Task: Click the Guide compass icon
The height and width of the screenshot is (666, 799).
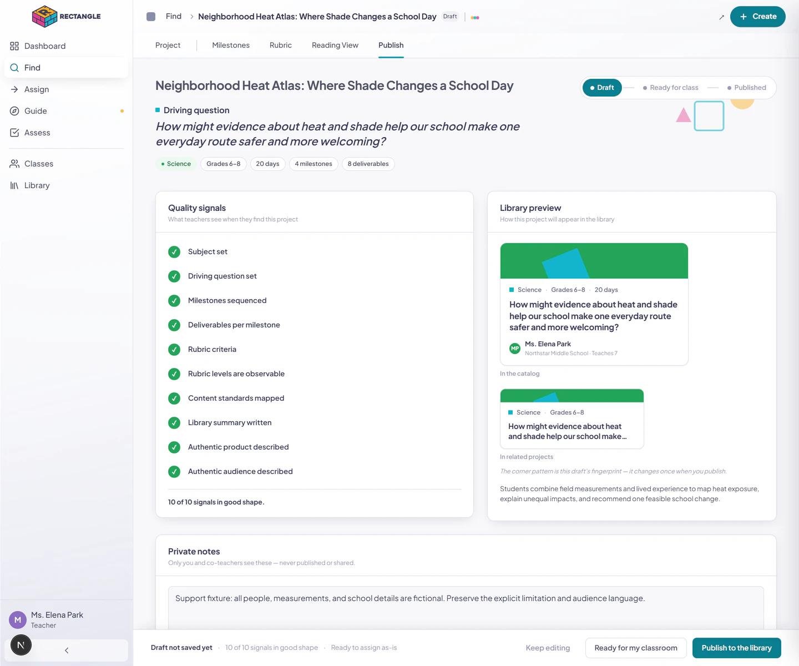Action: coord(14,111)
